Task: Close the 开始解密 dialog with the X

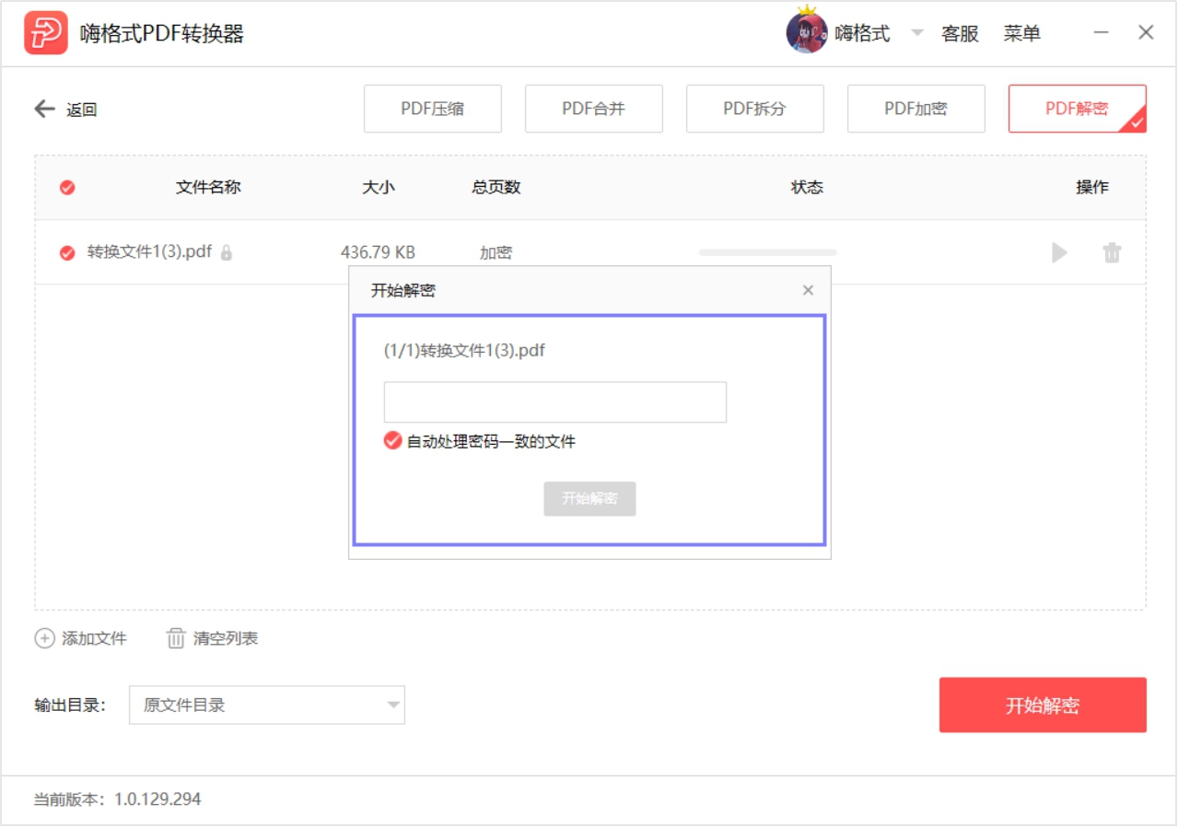Action: tap(808, 289)
